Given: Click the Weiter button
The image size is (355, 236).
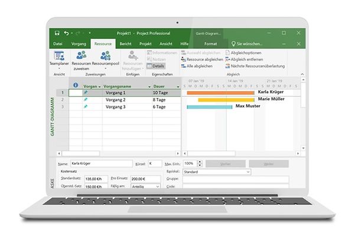Looking at the screenshot, I should coord(269,163).
